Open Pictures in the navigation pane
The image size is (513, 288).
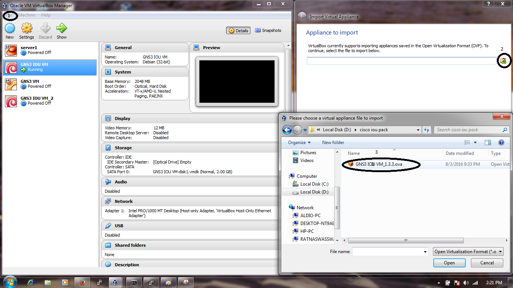304,153
